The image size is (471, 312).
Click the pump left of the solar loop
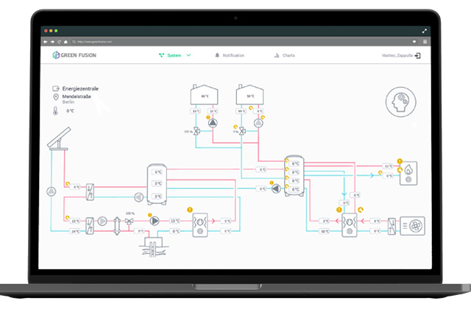[x=52, y=192]
